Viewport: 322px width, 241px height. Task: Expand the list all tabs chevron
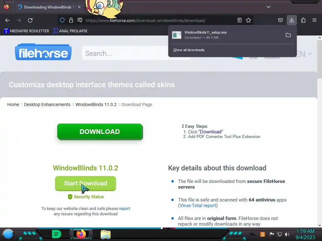pos(269,7)
